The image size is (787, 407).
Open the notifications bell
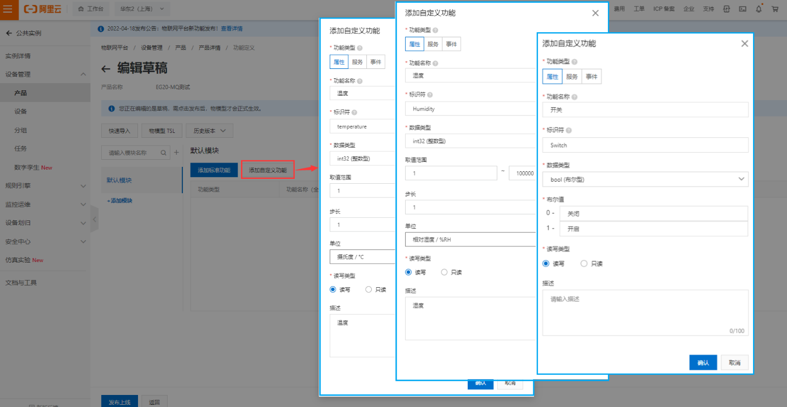[759, 9]
